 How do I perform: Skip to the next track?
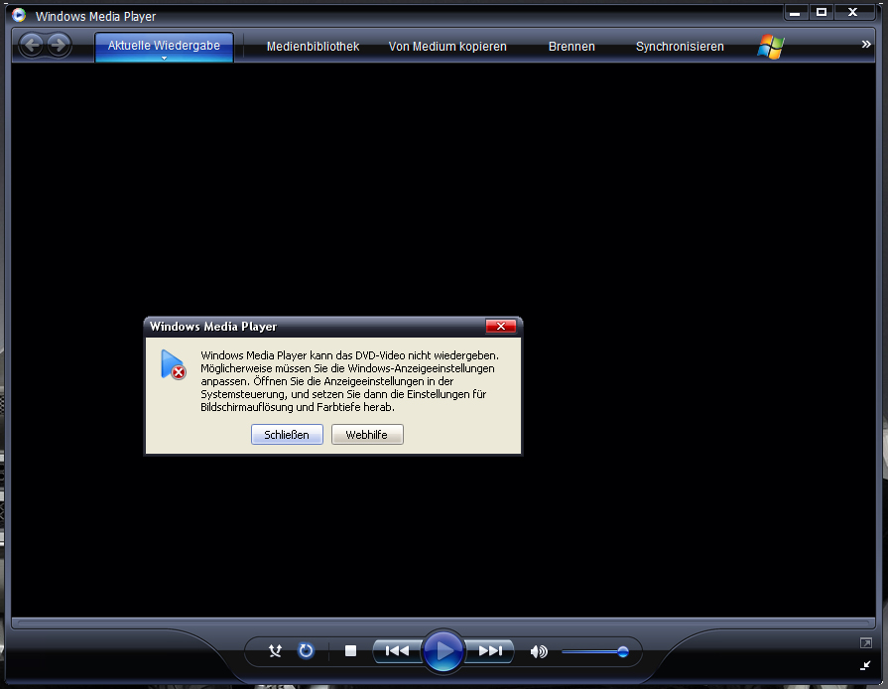(489, 651)
